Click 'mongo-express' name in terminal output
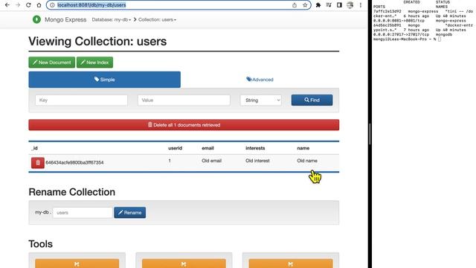 click(x=451, y=21)
